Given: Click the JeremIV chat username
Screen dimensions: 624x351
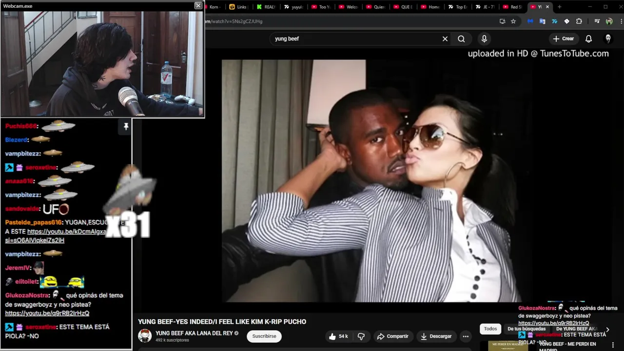Looking at the screenshot, I should click(x=18, y=268).
